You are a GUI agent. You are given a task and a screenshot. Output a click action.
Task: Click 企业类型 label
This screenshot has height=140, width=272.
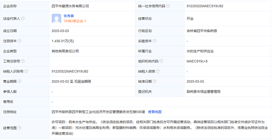click(x=10, y=51)
